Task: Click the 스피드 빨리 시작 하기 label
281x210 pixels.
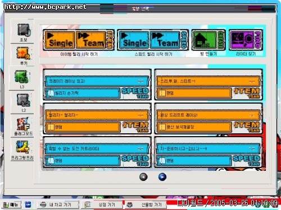Action: (153, 54)
